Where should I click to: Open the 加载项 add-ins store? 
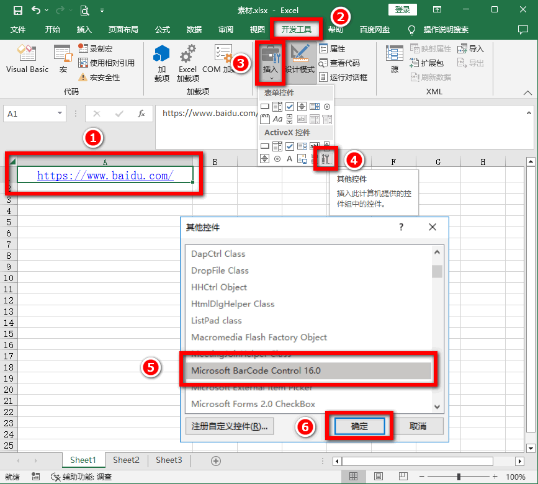coord(161,63)
